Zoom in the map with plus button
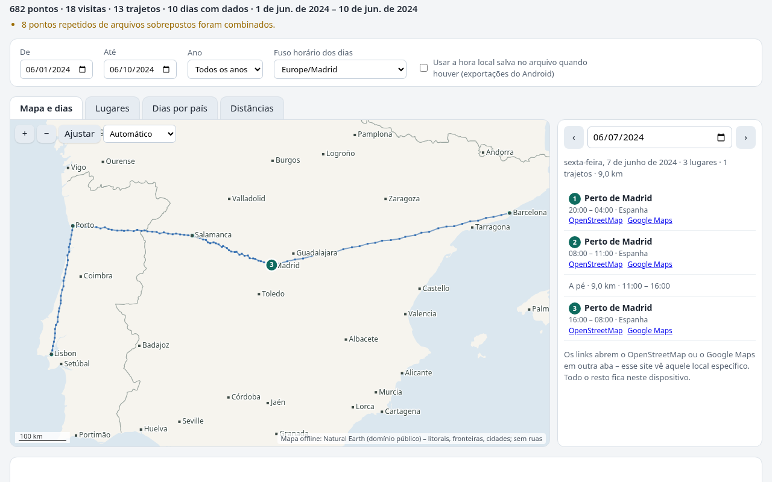 point(25,134)
